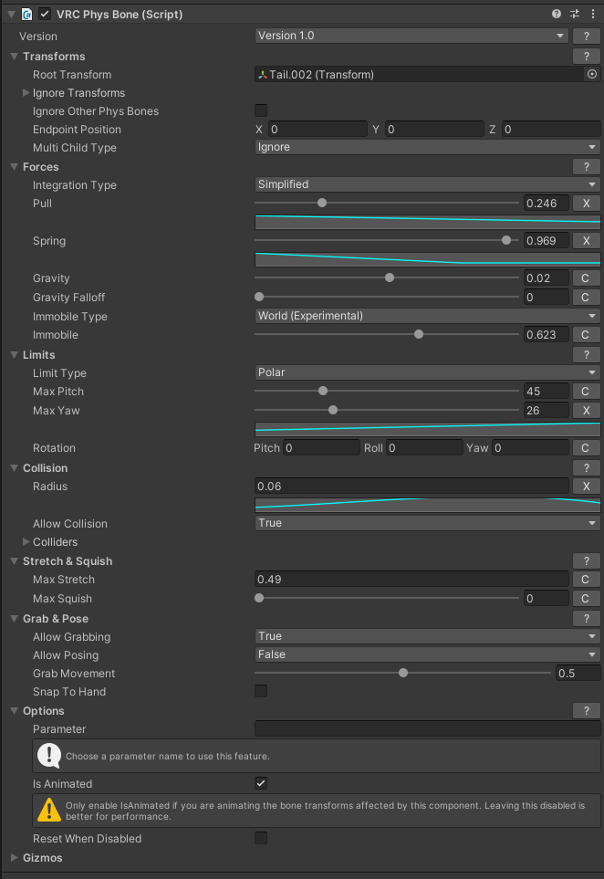Viewport: 604px width, 879px height.
Task: Uncheck the Is Animated checkbox
Action: (x=261, y=784)
